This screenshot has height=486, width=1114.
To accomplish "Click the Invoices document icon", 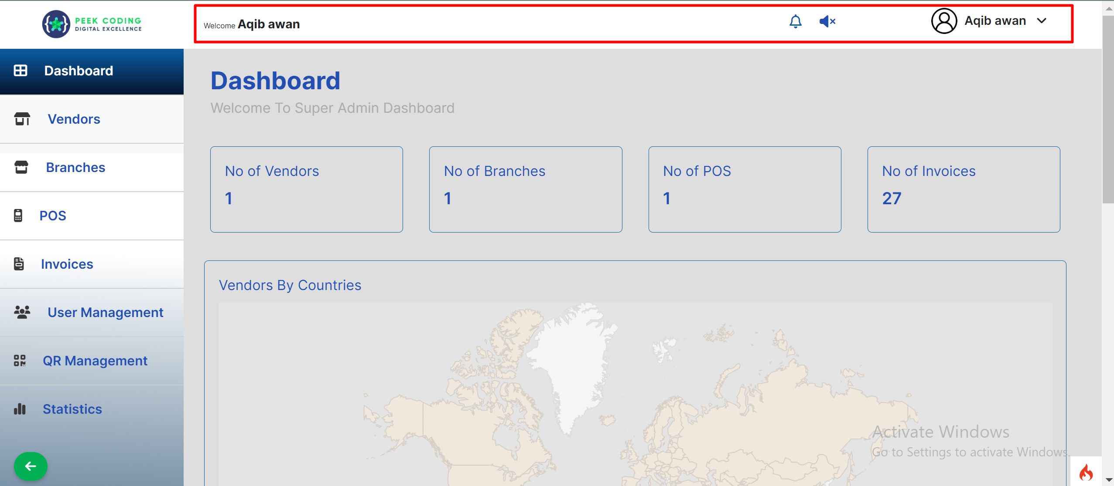I will pos(19,264).
